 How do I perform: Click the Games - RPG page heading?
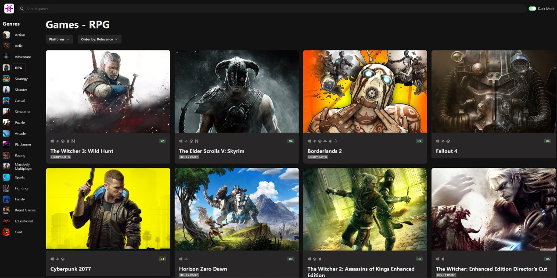(x=78, y=25)
